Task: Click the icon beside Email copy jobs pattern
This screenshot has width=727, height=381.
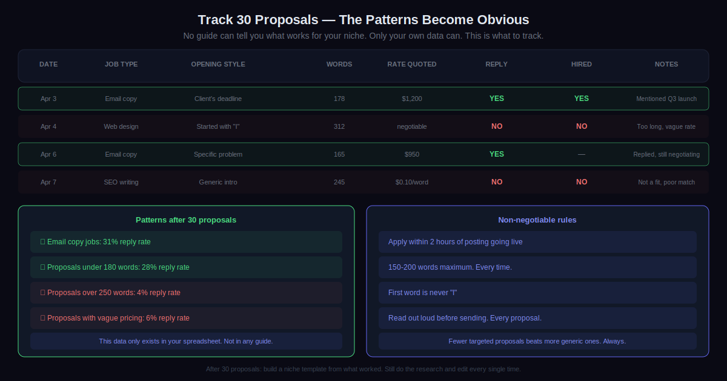Action: point(42,242)
